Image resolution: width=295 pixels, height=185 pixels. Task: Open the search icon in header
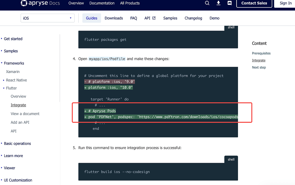[x=207, y=3]
